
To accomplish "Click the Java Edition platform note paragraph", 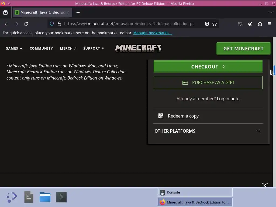I will click(x=66, y=72).
